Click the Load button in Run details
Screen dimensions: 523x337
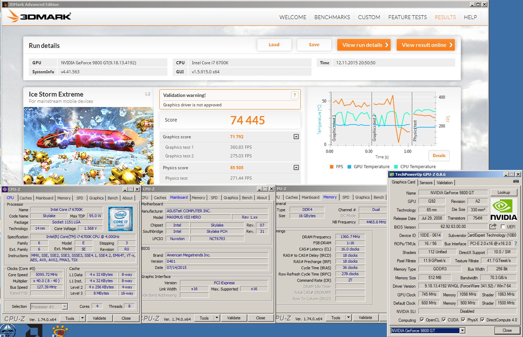coord(274,45)
